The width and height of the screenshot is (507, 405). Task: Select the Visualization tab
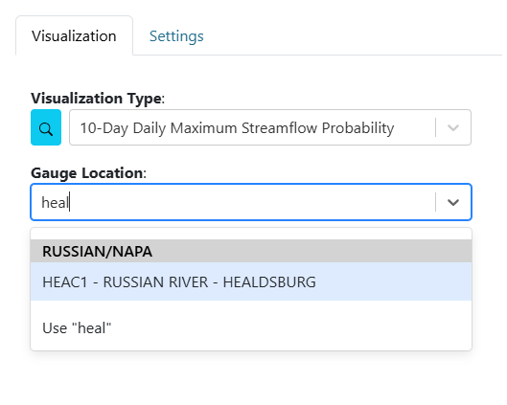coord(74,35)
